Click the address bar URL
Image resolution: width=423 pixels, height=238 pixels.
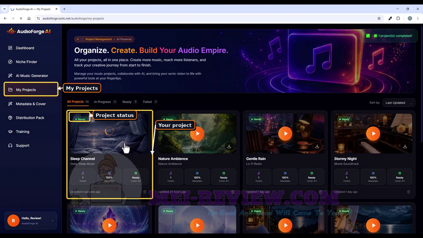73,18
